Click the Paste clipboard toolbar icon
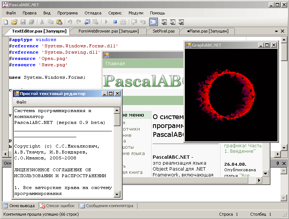Image resolution: width=289 pixels, height=219 pixels. (59, 22)
